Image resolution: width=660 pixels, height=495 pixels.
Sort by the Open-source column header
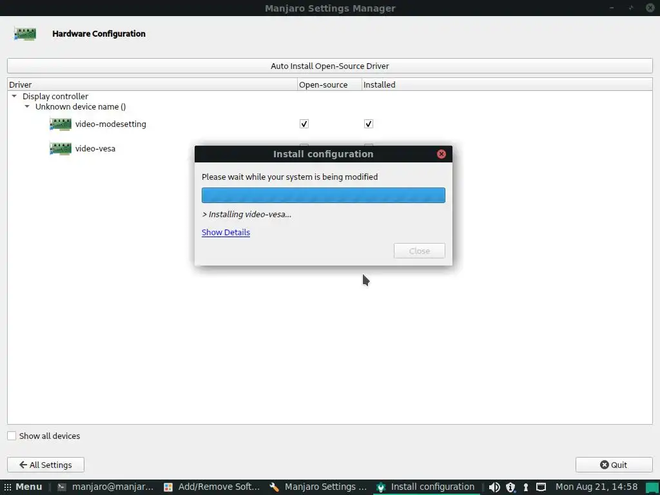pyautogui.click(x=329, y=84)
